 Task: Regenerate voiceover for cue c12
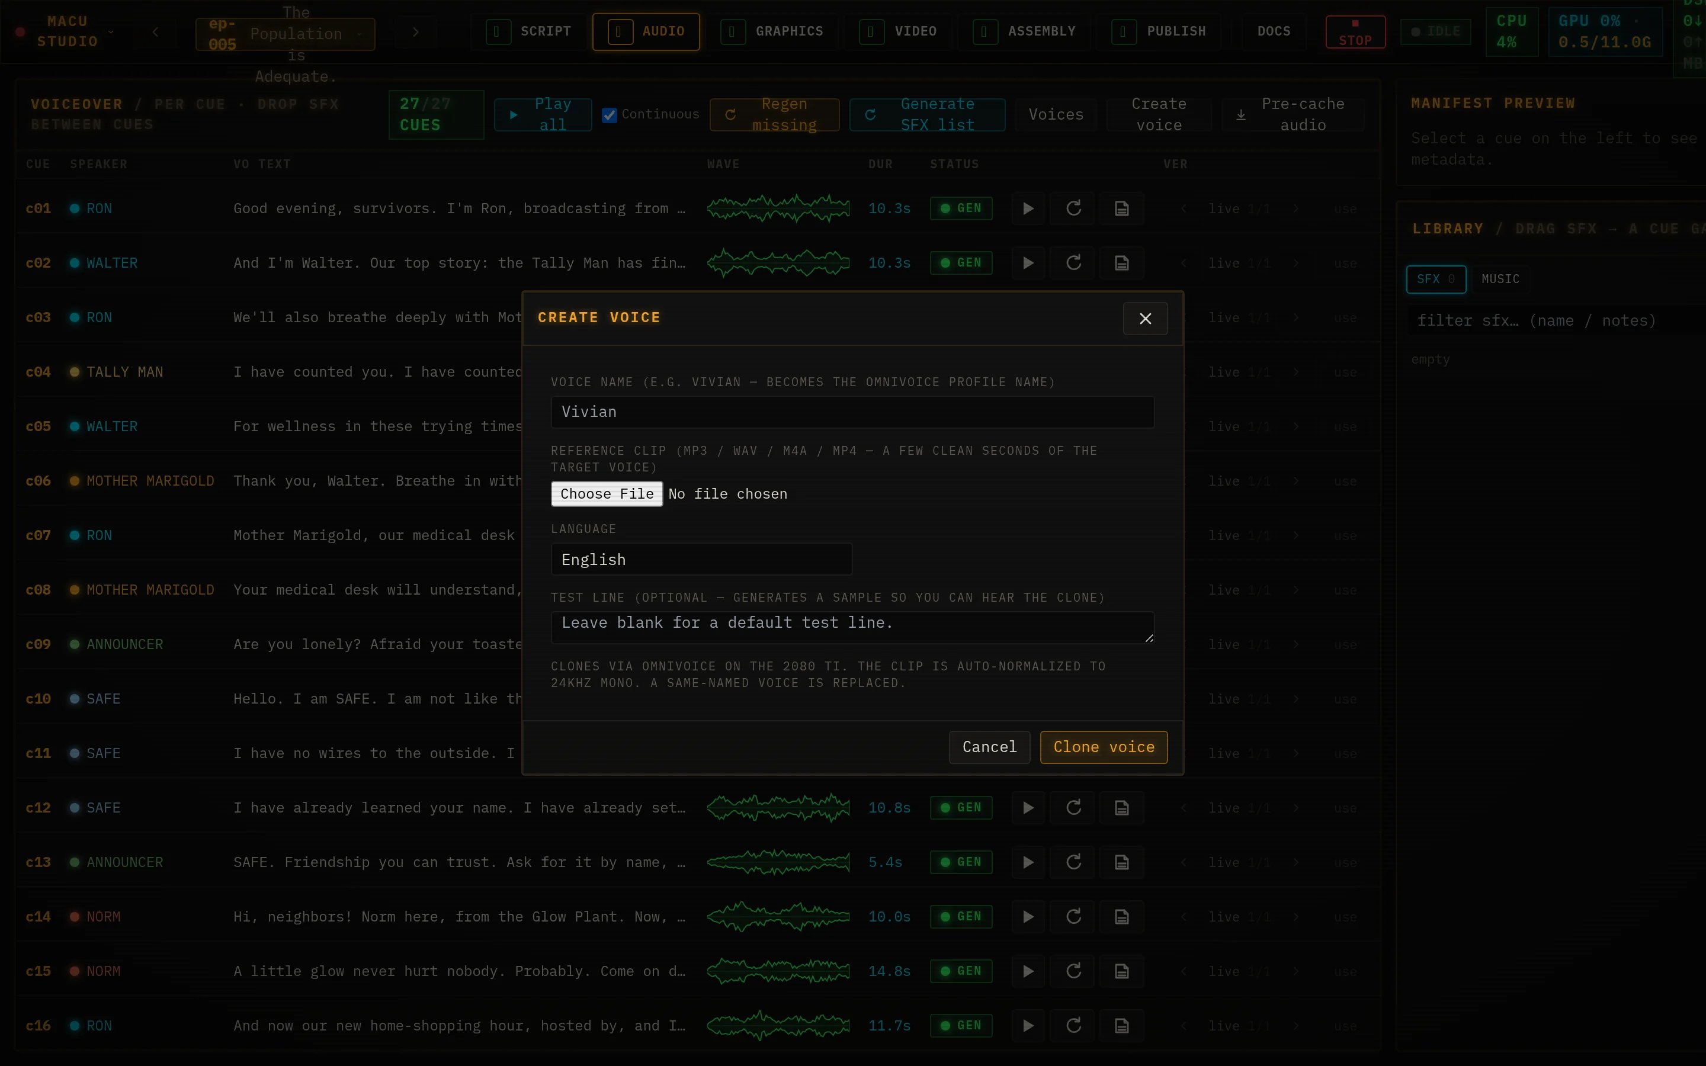point(1073,808)
